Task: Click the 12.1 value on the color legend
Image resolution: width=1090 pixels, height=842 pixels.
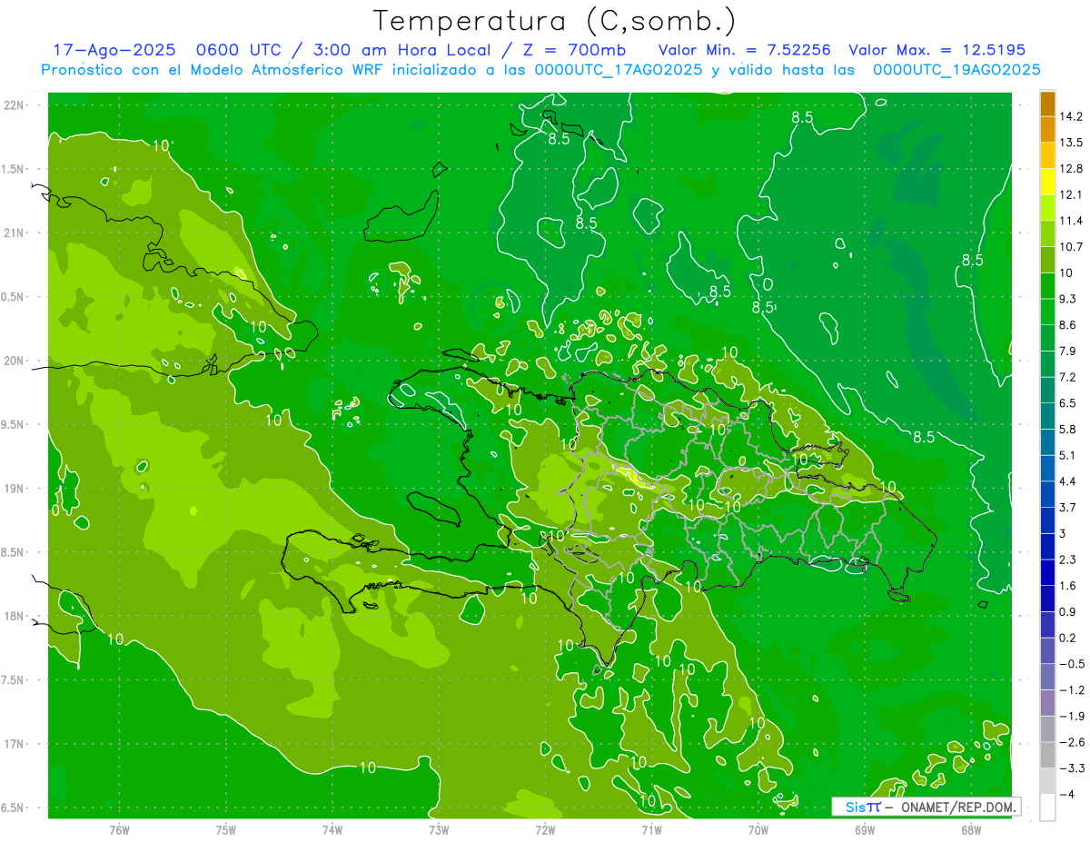Action: [x=1071, y=194]
